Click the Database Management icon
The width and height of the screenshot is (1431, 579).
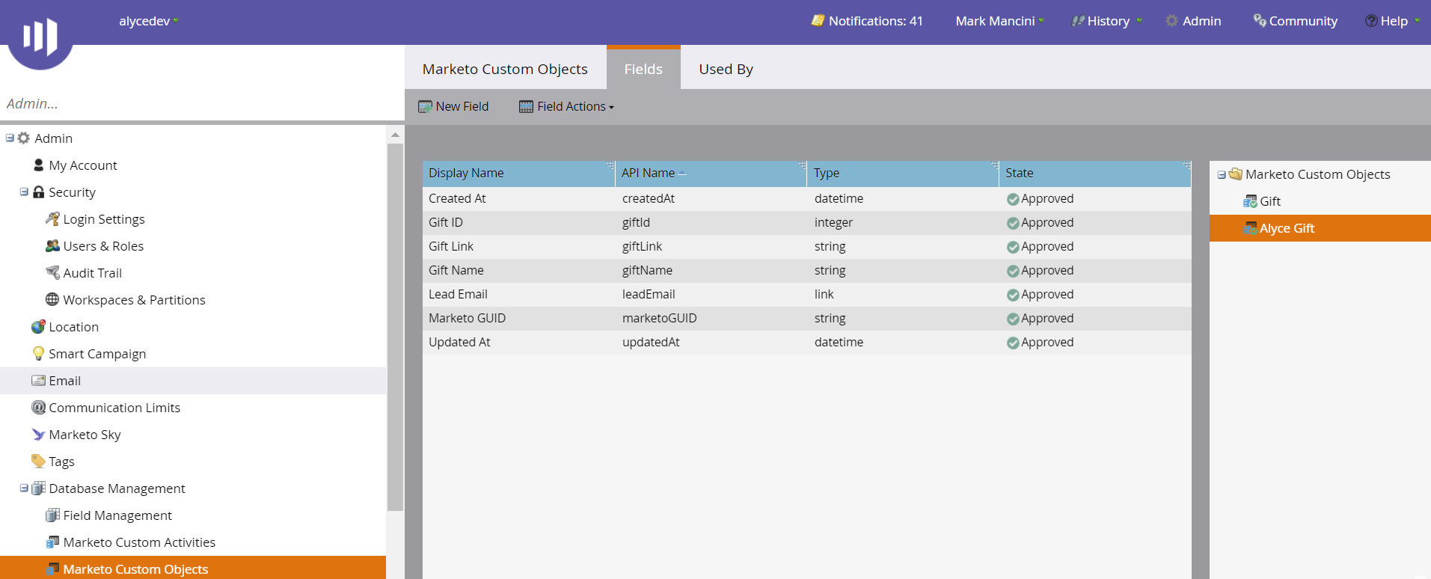[x=38, y=488]
